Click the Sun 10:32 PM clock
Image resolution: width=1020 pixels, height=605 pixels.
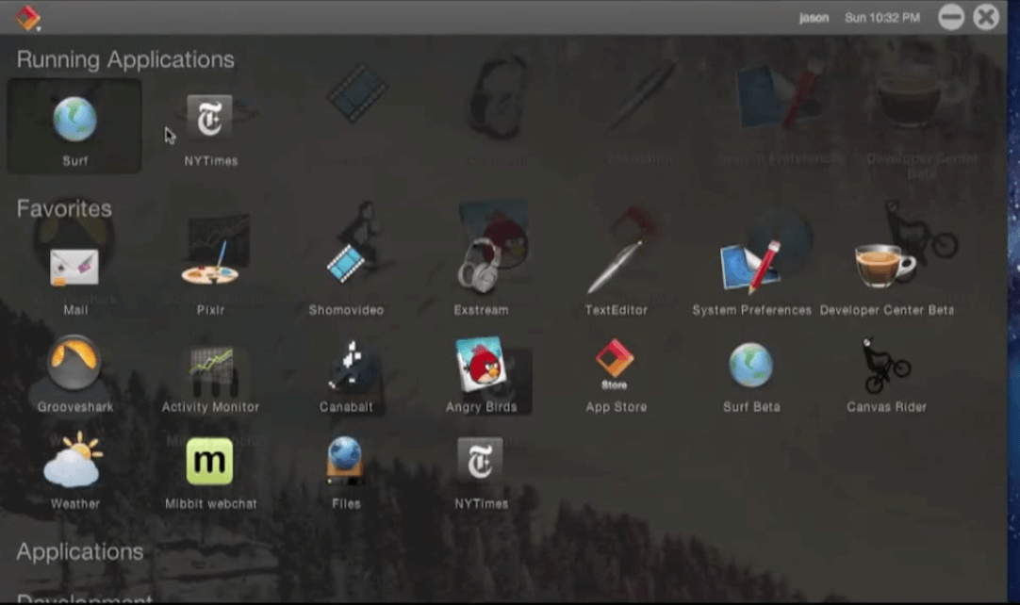click(882, 18)
